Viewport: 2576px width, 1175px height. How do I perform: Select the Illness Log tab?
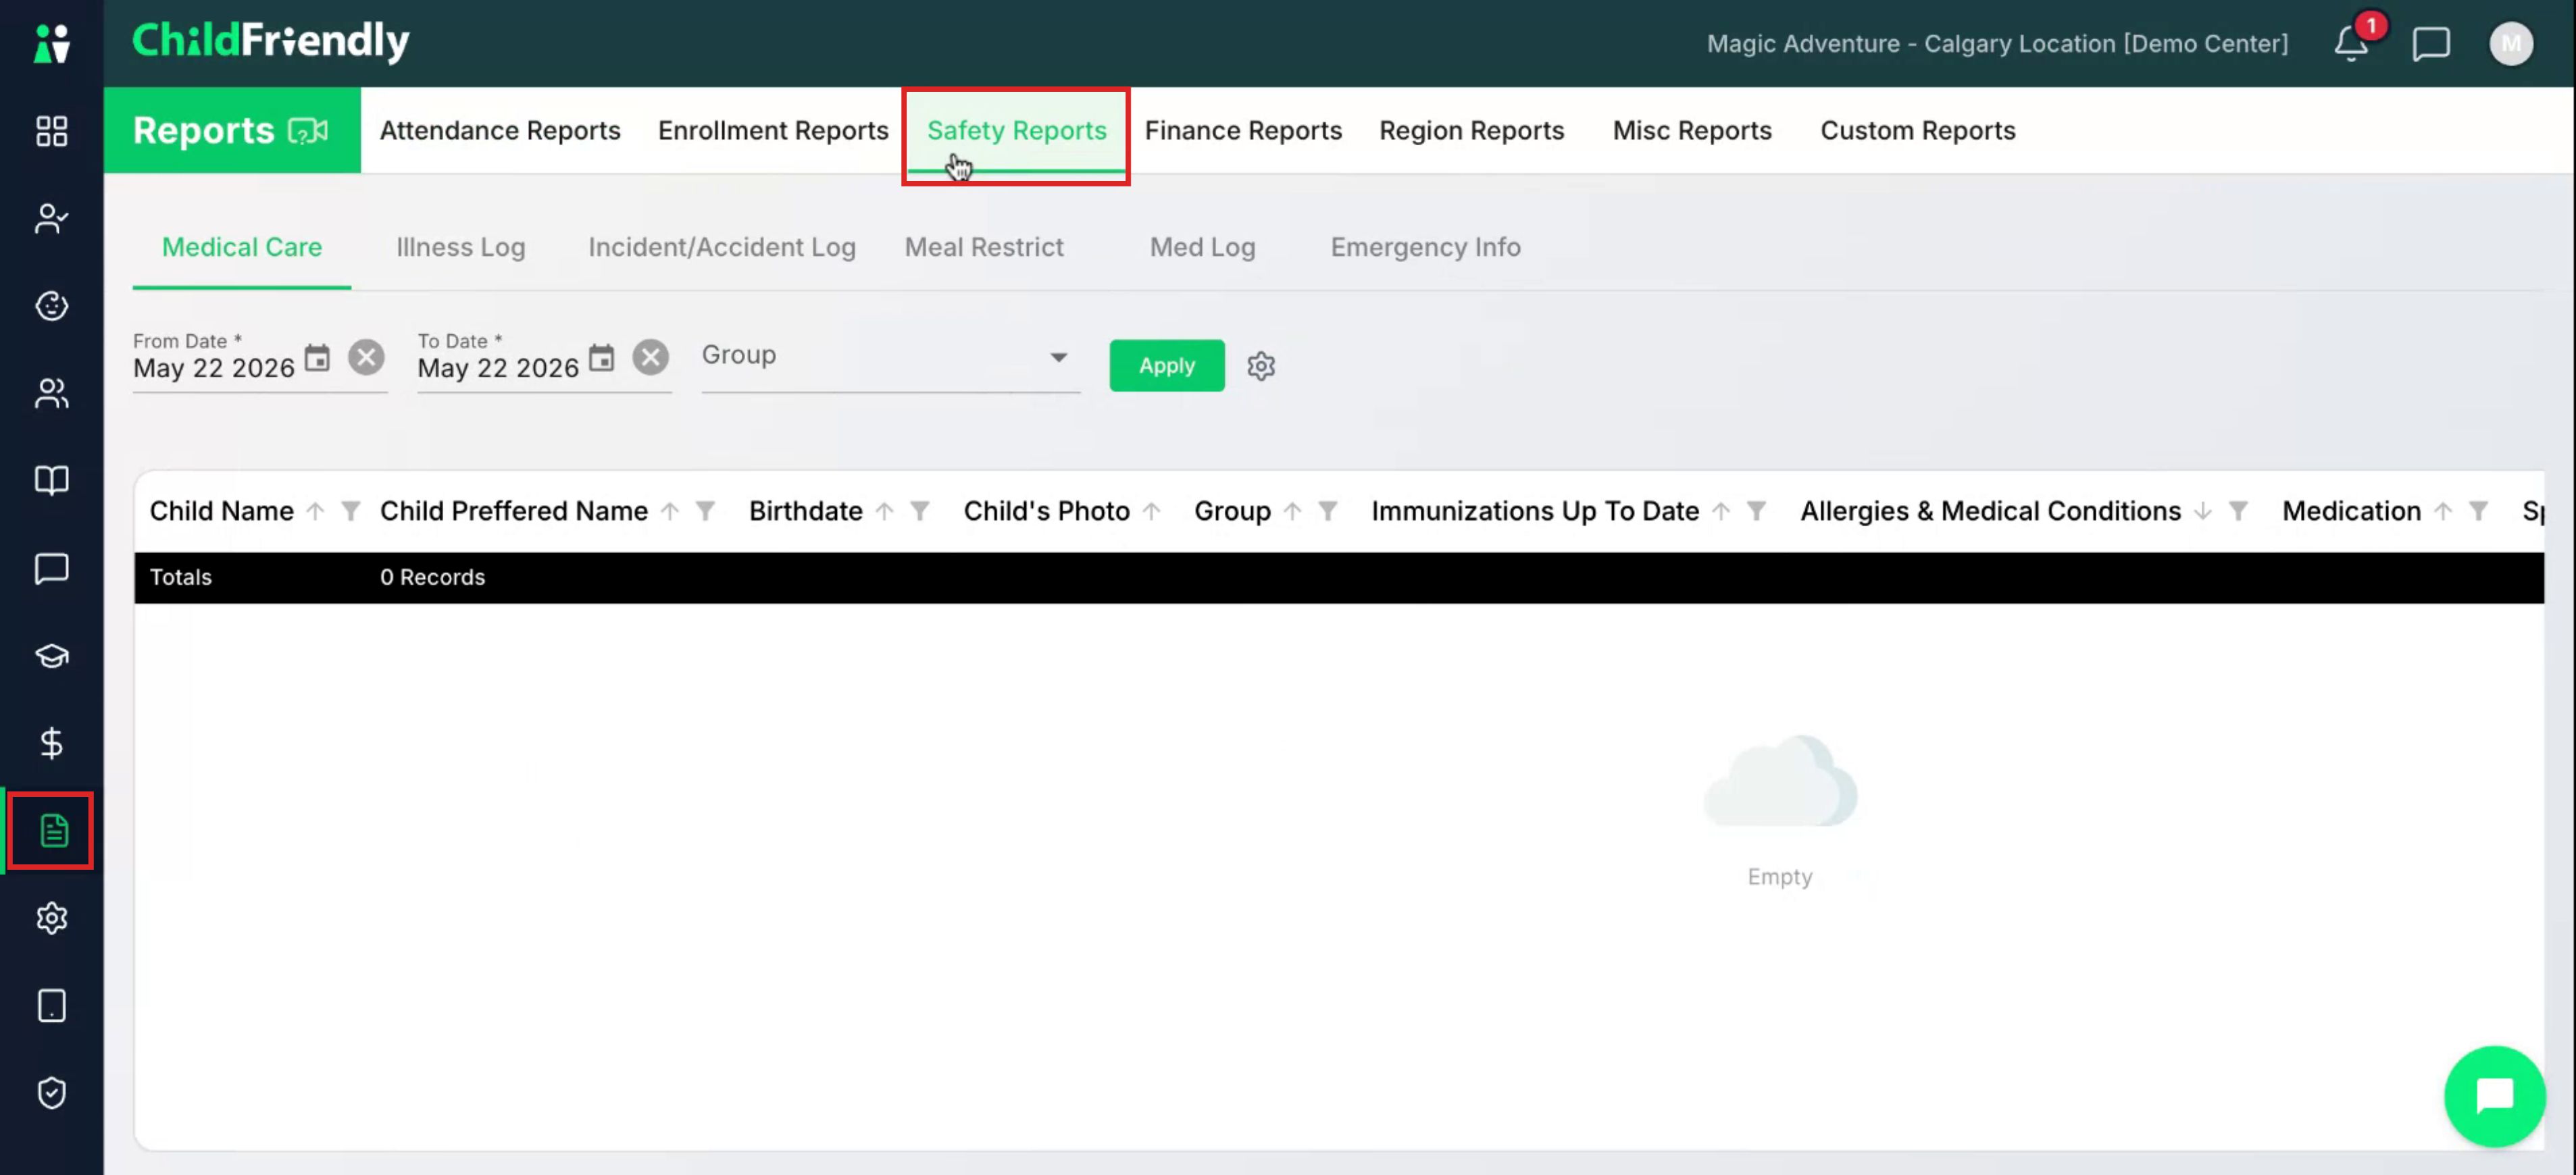tap(460, 246)
